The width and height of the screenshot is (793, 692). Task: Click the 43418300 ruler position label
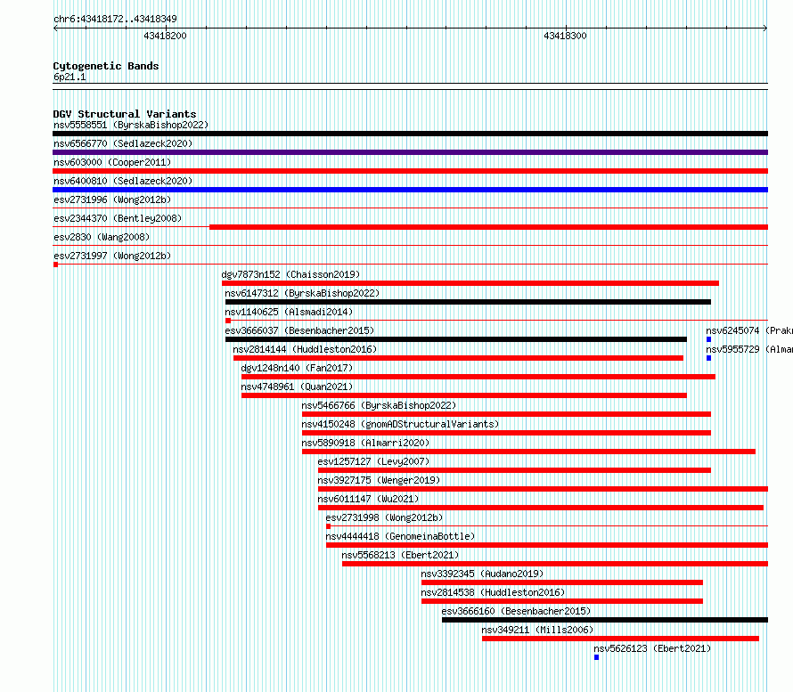coord(565,36)
